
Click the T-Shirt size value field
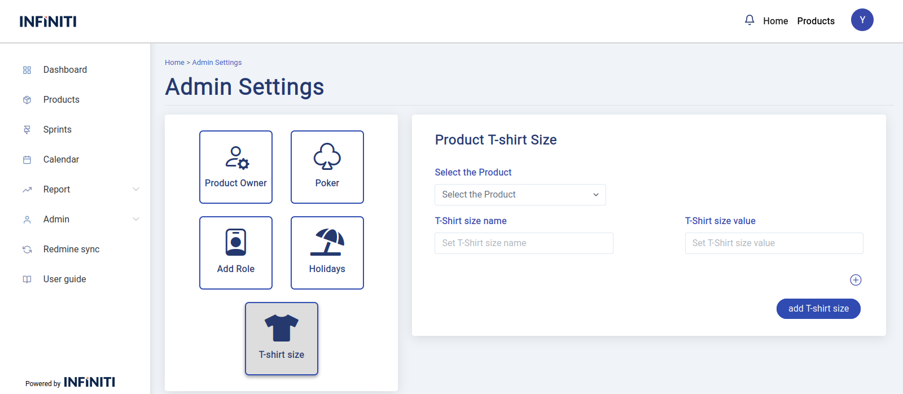774,243
